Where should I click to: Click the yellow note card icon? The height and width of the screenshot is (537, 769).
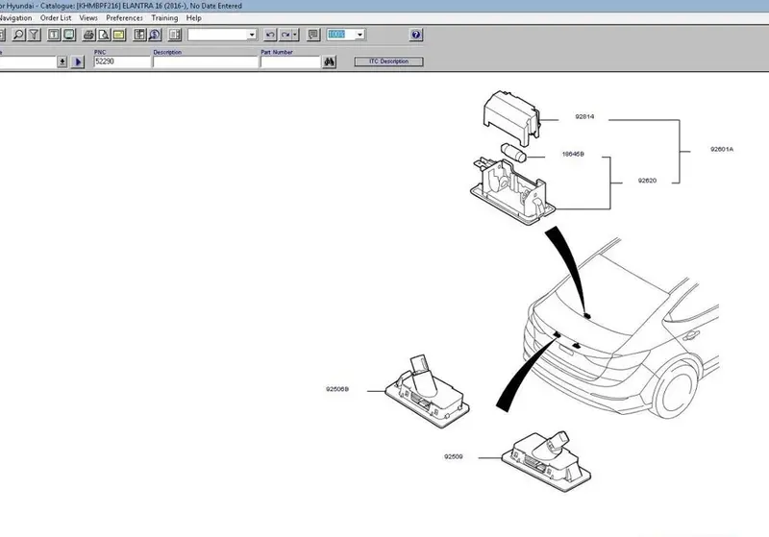(119, 35)
